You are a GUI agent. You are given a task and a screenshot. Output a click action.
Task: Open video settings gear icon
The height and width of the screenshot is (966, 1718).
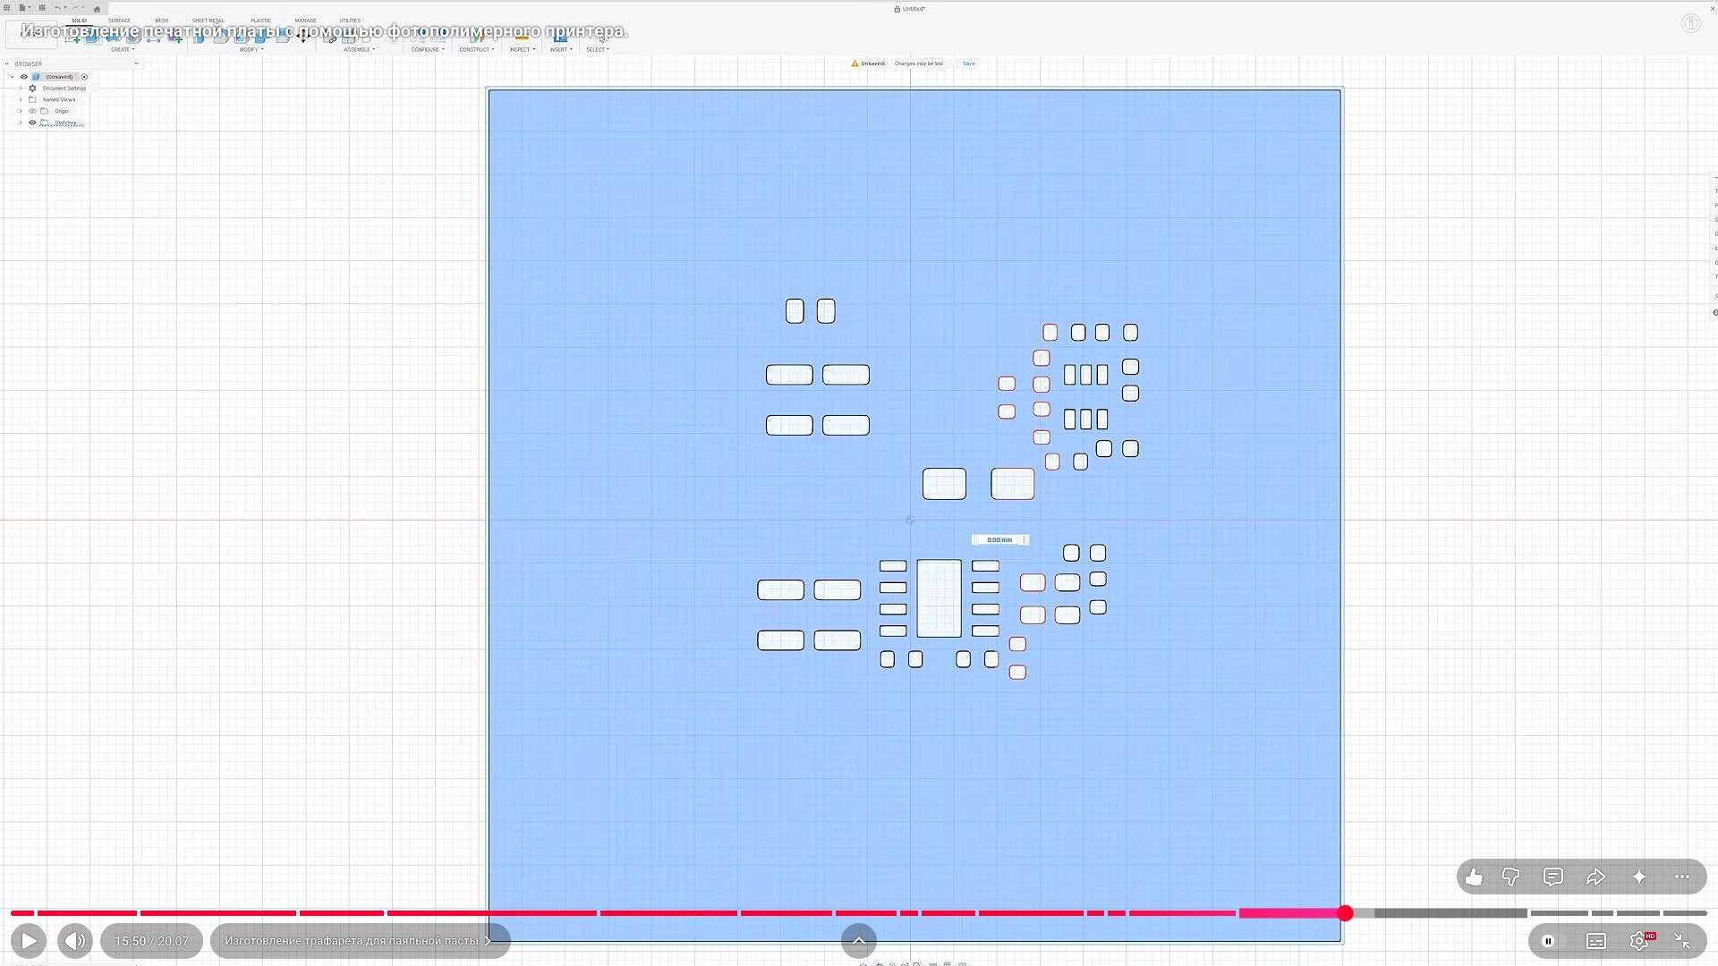coord(1639,941)
